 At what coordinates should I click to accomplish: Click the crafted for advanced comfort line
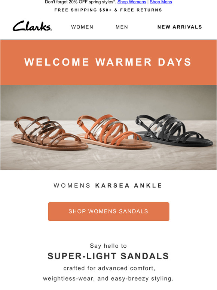[109, 268]
